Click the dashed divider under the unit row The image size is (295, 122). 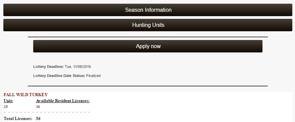point(47,112)
